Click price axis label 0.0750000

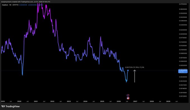tap(183, 4)
